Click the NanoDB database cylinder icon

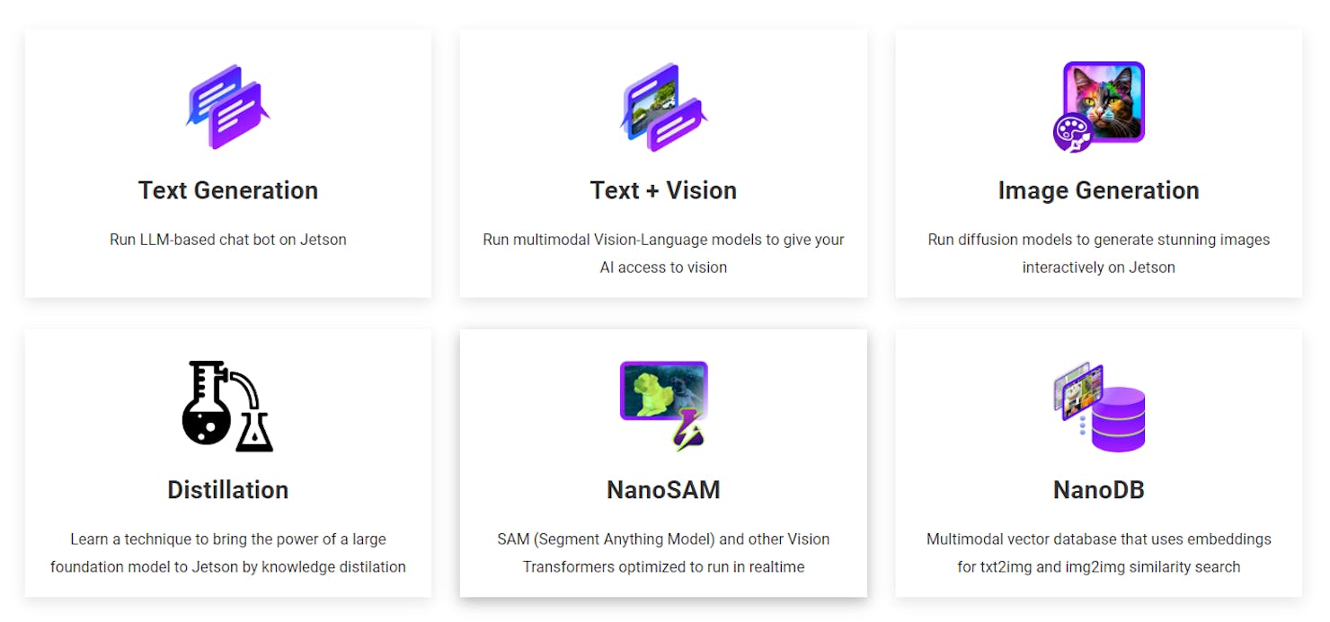(1119, 417)
